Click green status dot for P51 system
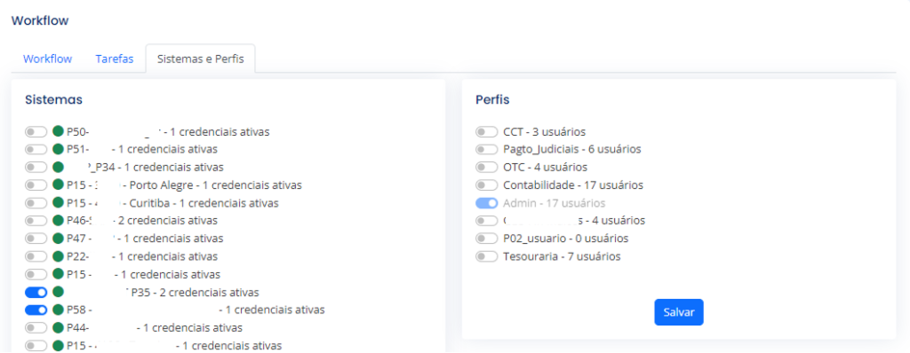910x353 pixels. click(x=58, y=150)
